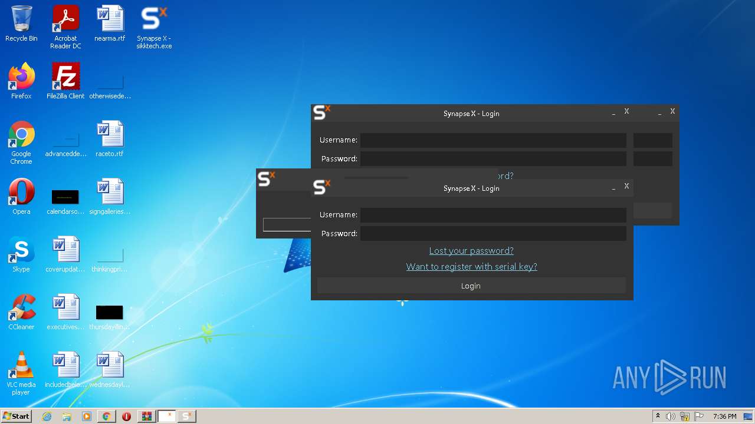Open the Recycle Bin desktop icon
755x424 pixels.
21,24
